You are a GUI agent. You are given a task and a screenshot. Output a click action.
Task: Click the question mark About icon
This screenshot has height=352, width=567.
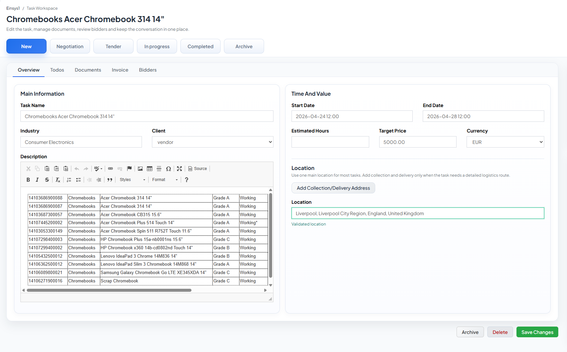click(x=186, y=180)
